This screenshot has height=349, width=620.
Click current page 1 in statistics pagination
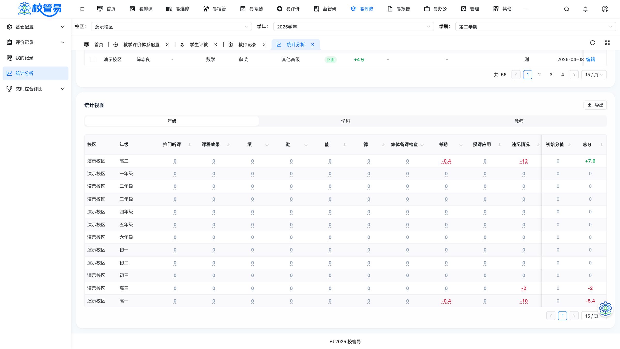tap(562, 316)
